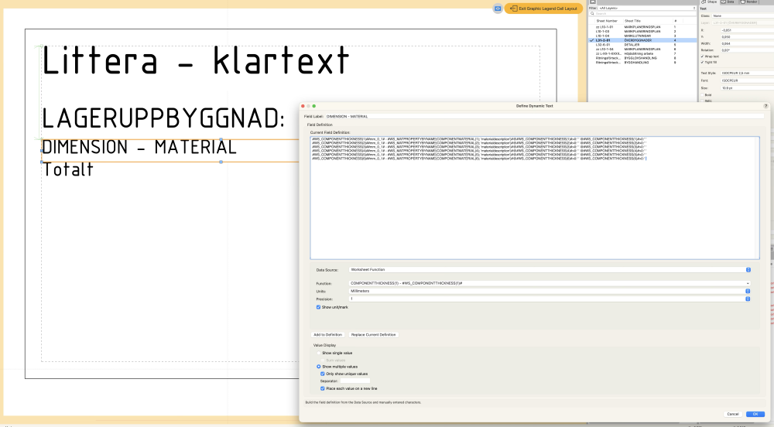Toggle Show unit/mark checkbox
The image size is (774, 427).
click(318, 307)
